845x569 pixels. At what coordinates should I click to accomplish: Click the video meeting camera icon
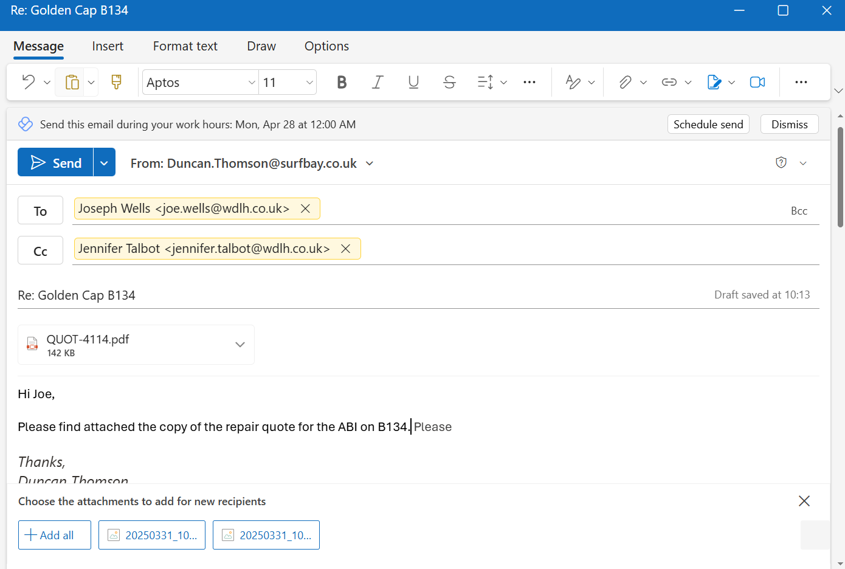(x=757, y=82)
